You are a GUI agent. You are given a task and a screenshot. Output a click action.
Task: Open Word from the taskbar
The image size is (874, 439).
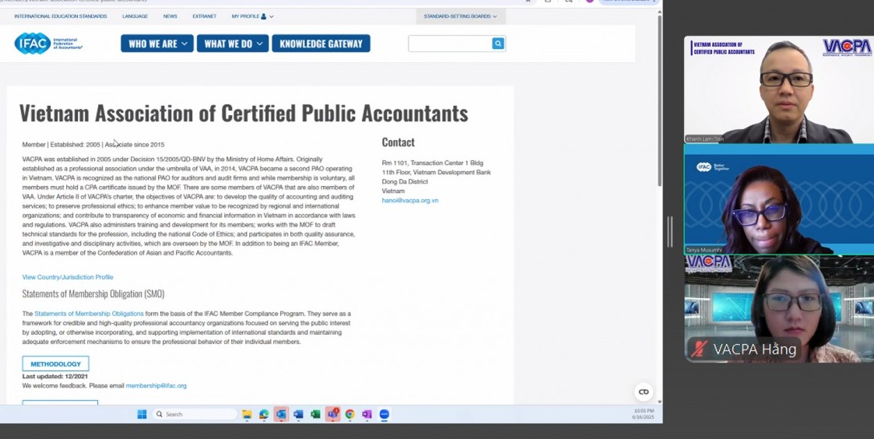tap(298, 414)
